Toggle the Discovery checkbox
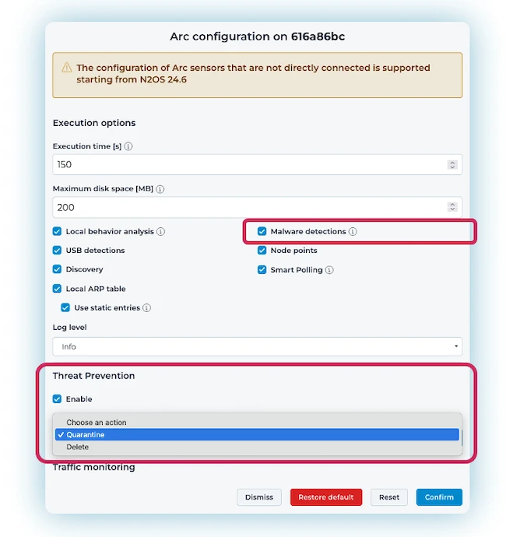The width and height of the screenshot is (506, 537). click(x=58, y=269)
